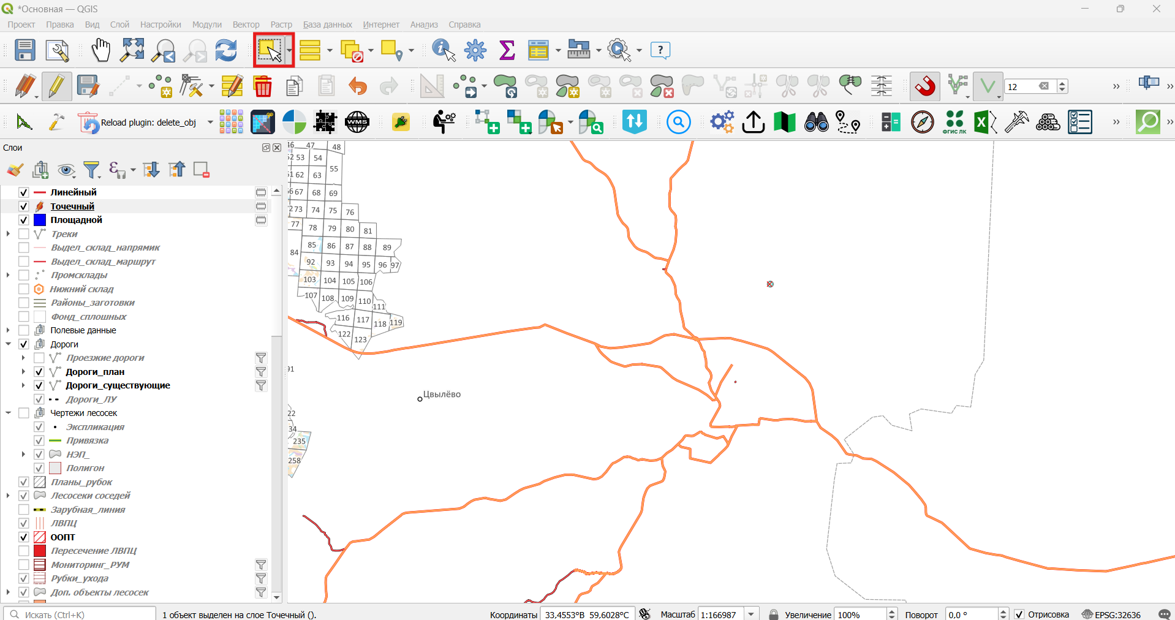Open the Вектор menu

pos(246,25)
